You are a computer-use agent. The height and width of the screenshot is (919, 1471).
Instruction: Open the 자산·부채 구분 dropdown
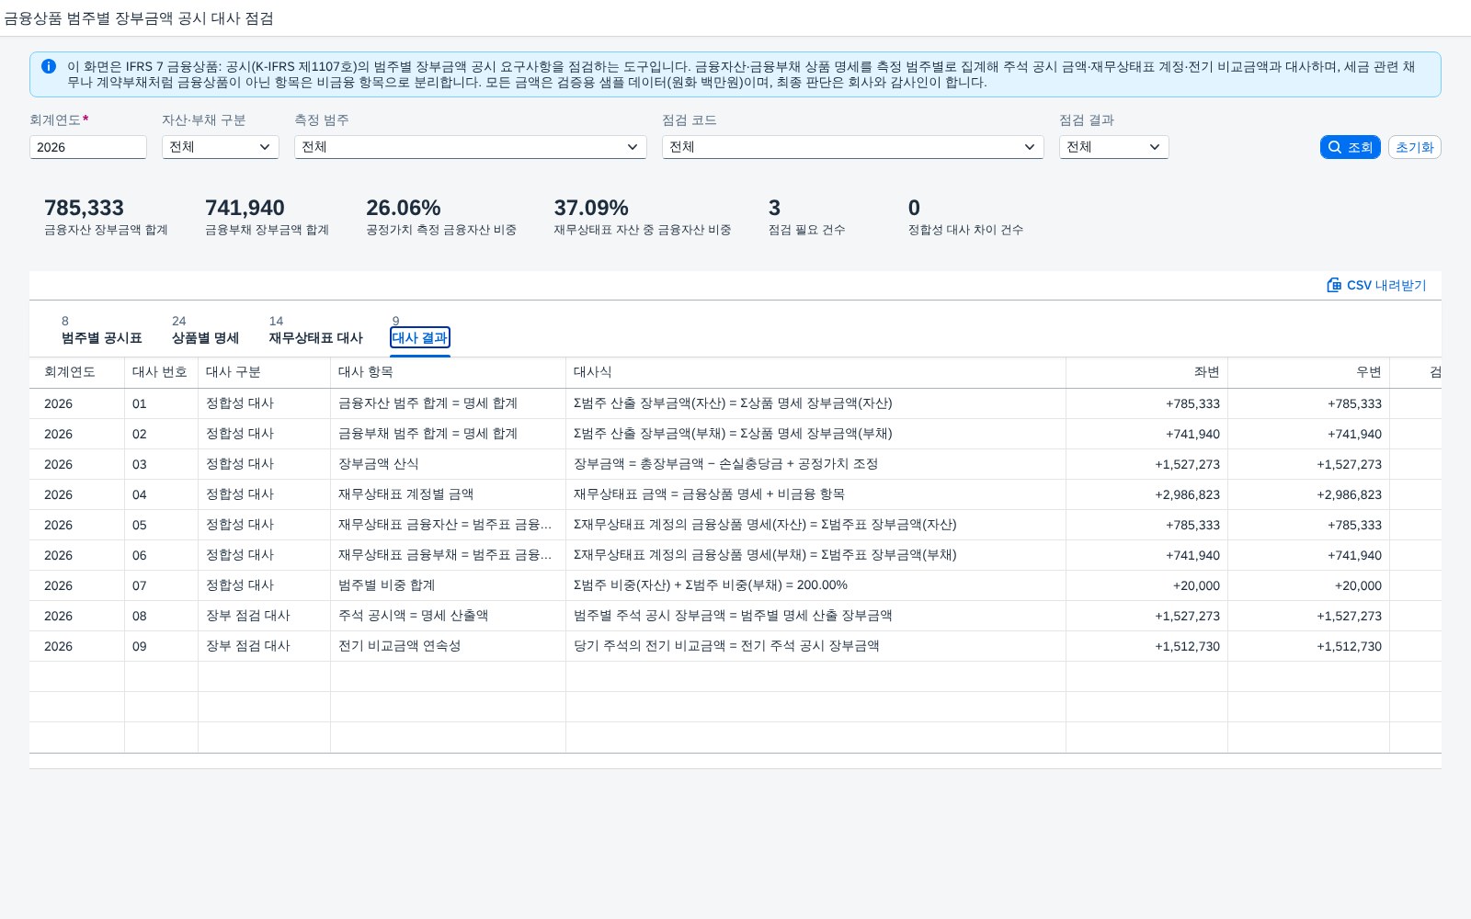click(221, 147)
